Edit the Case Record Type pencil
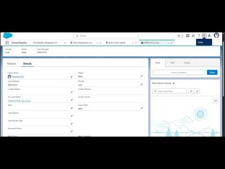Image resolution: width=225 pixels, height=169 pixels. [72, 123]
